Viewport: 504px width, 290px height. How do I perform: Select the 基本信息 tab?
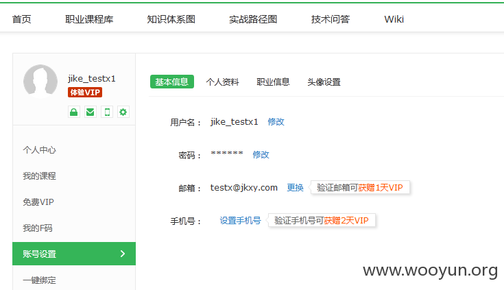click(172, 82)
